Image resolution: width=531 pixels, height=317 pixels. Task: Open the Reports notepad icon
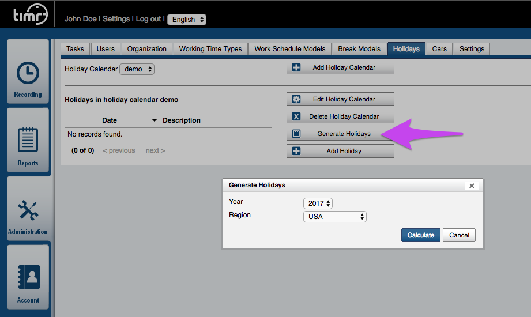pos(28,141)
